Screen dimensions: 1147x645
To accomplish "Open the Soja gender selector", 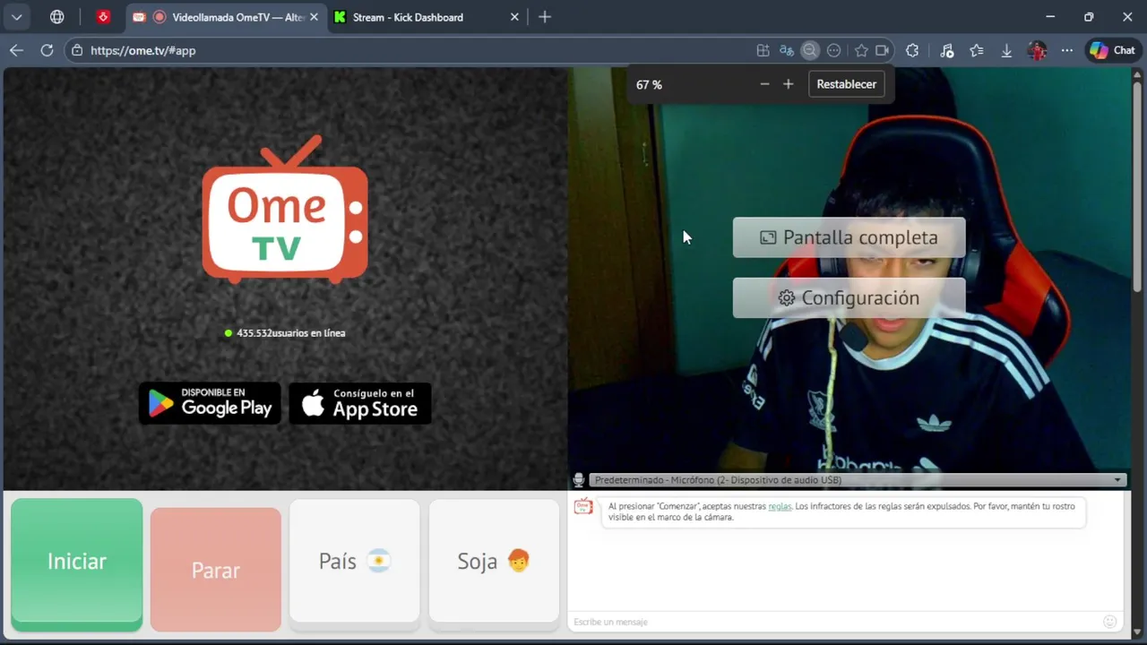I will click(x=494, y=562).
